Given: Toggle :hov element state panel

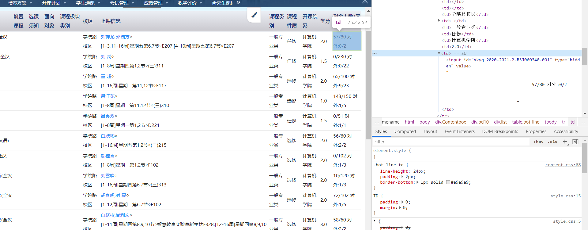Looking at the screenshot, I should click(x=538, y=142).
